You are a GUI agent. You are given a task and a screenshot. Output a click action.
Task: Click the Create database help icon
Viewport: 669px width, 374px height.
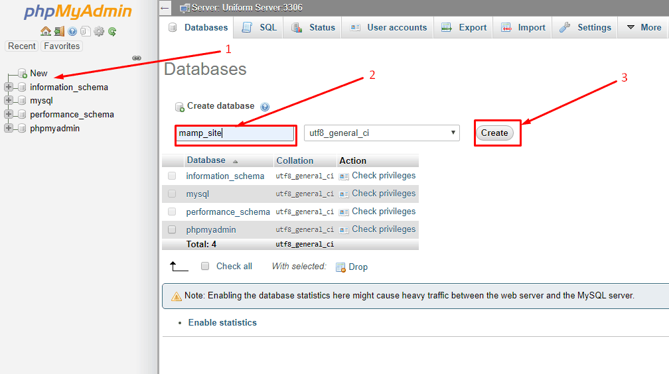pos(265,107)
